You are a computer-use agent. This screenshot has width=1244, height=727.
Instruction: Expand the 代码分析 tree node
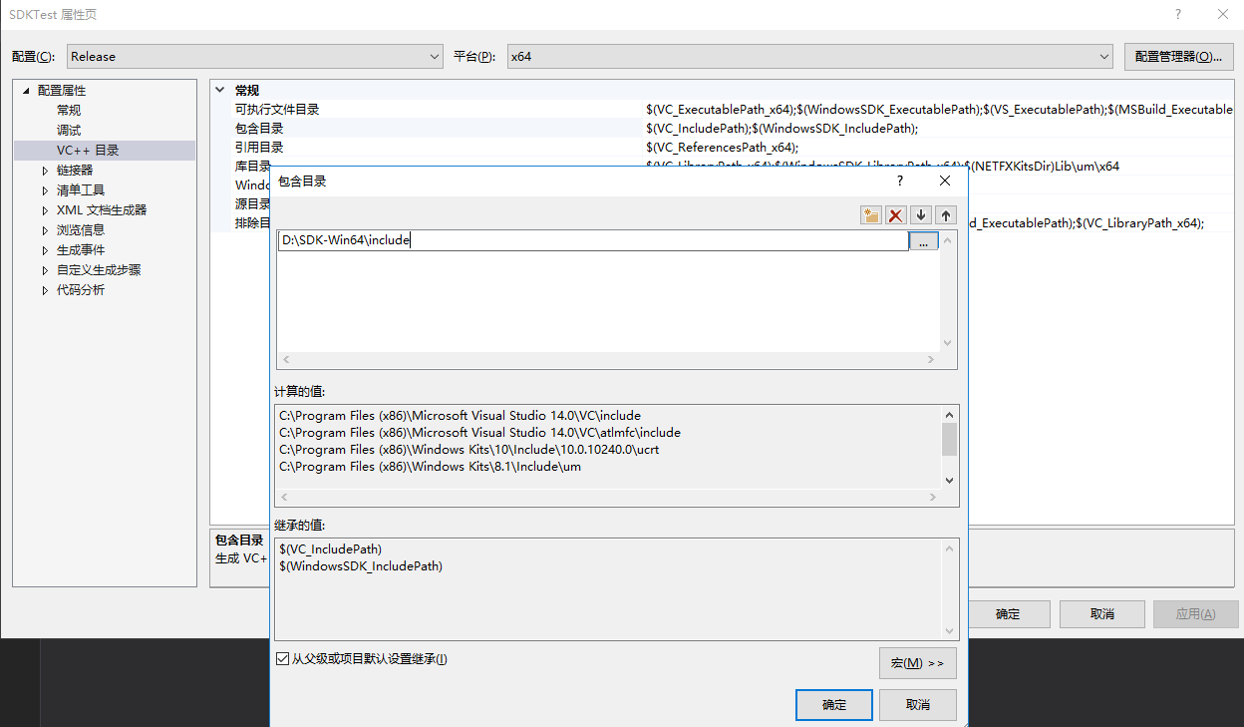(45, 290)
